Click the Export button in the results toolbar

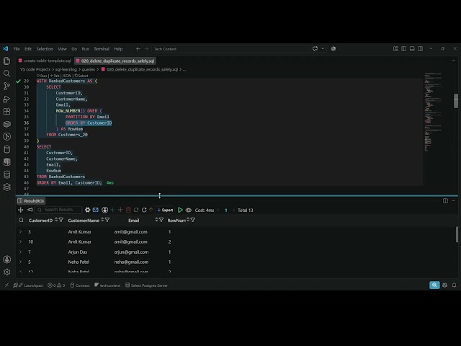coord(165,210)
